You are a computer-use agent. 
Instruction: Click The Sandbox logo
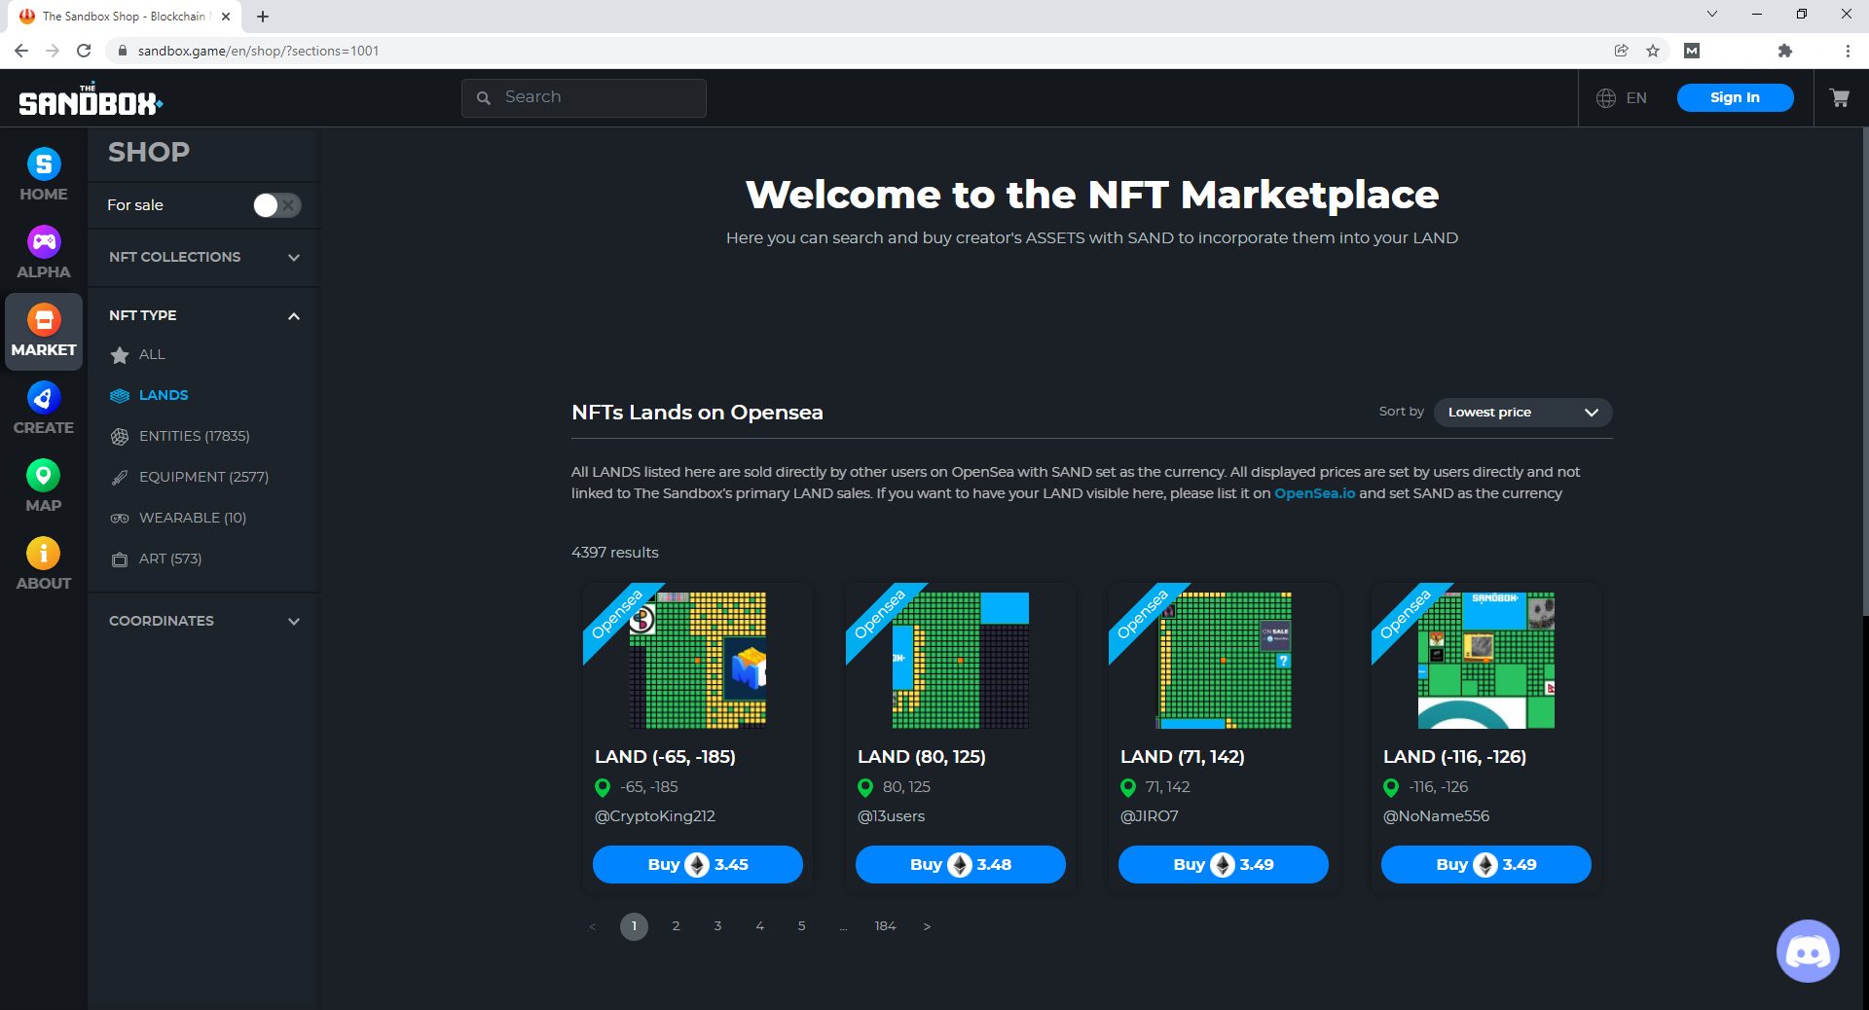[x=91, y=99]
